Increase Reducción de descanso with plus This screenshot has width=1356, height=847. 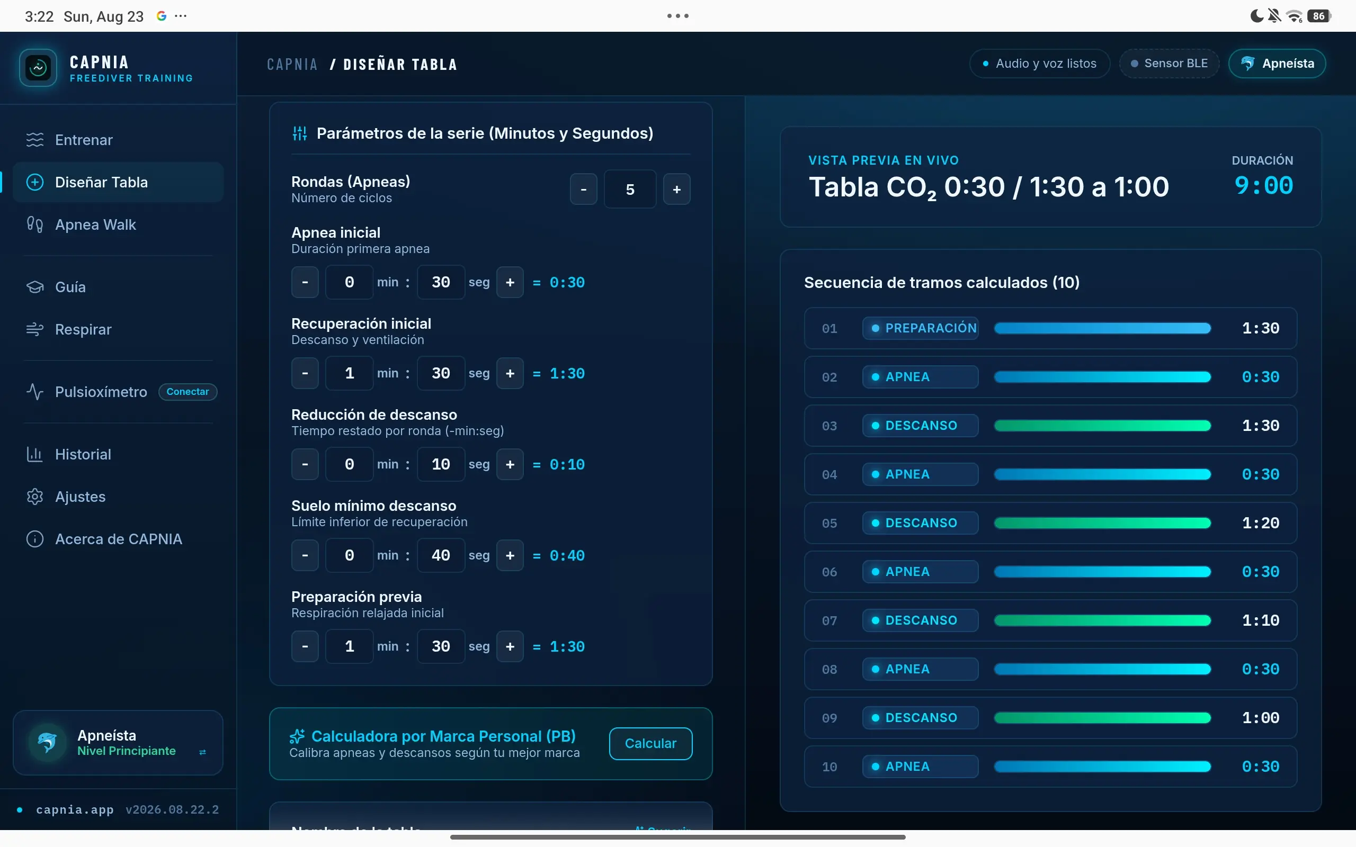tap(510, 464)
